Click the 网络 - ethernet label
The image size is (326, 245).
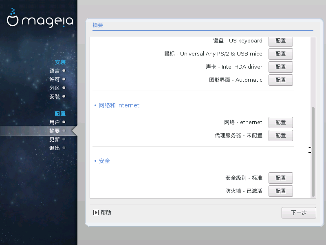(243, 122)
